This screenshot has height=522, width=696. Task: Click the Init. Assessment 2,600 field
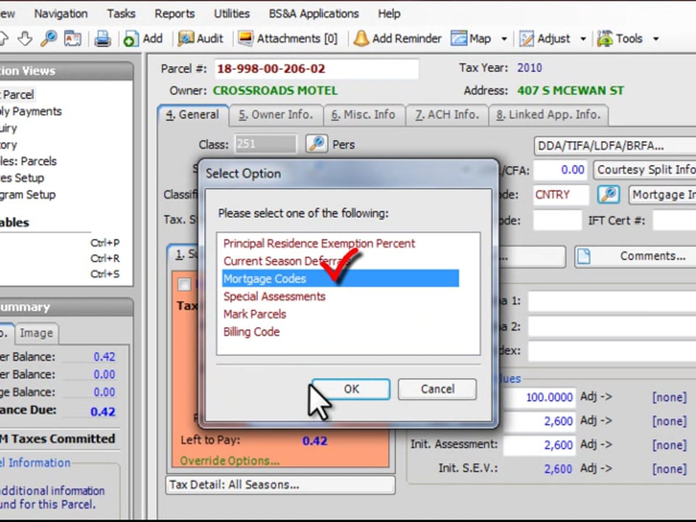pyautogui.click(x=539, y=444)
